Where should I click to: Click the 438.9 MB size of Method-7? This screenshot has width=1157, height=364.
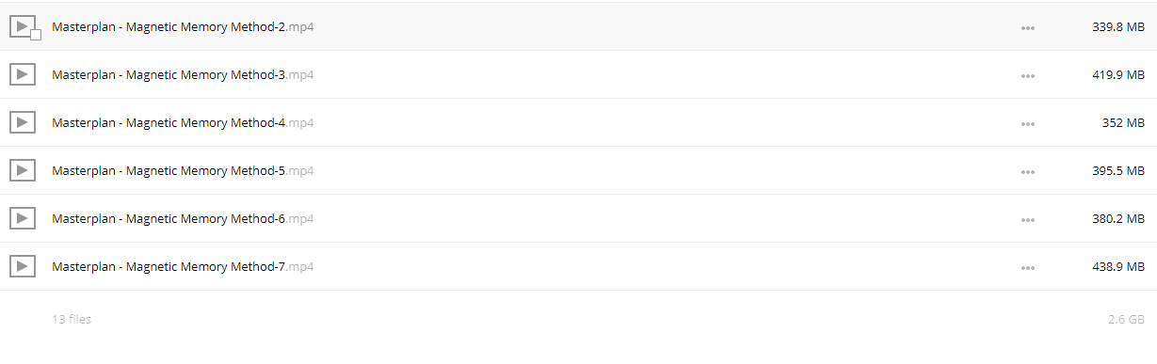pyautogui.click(x=1118, y=267)
